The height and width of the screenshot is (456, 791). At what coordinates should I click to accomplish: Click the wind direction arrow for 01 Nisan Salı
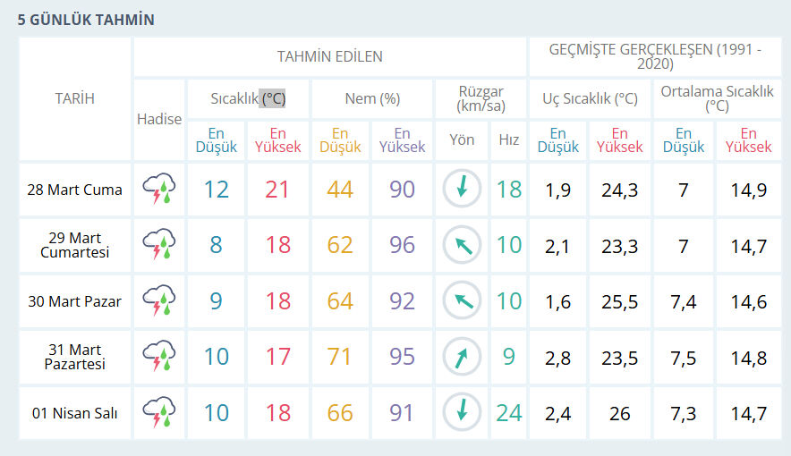[x=462, y=413]
